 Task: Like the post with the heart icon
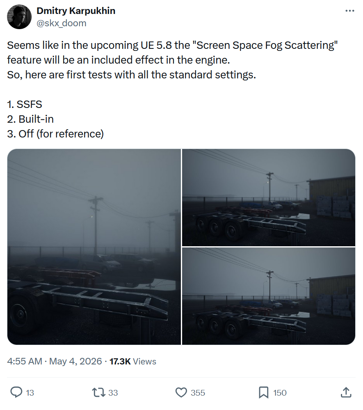point(181,392)
